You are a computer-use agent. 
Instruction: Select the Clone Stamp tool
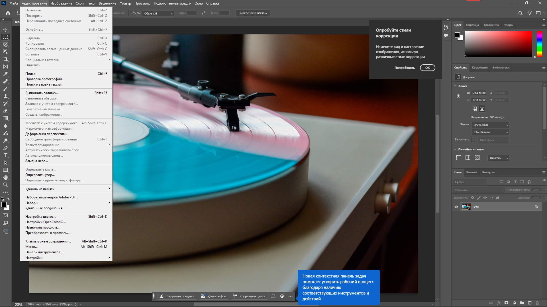coord(5,96)
